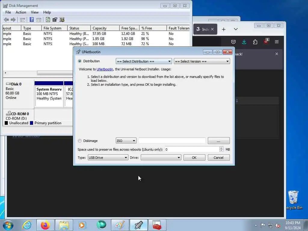Show hidden tray icons arrow
The image size is (308, 231).
pos(256,226)
